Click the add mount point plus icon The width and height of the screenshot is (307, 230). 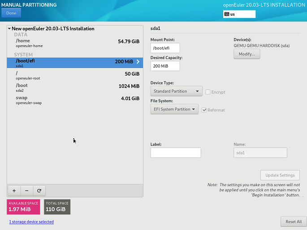14,191
